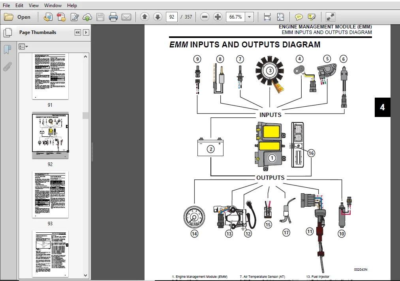Click the 002043N figure number
400x281 pixels.
pyautogui.click(x=361, y=270)
